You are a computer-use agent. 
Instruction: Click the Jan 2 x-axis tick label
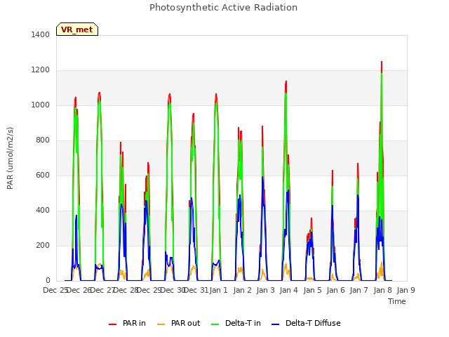pyautogui.click(x=242, y=290)
